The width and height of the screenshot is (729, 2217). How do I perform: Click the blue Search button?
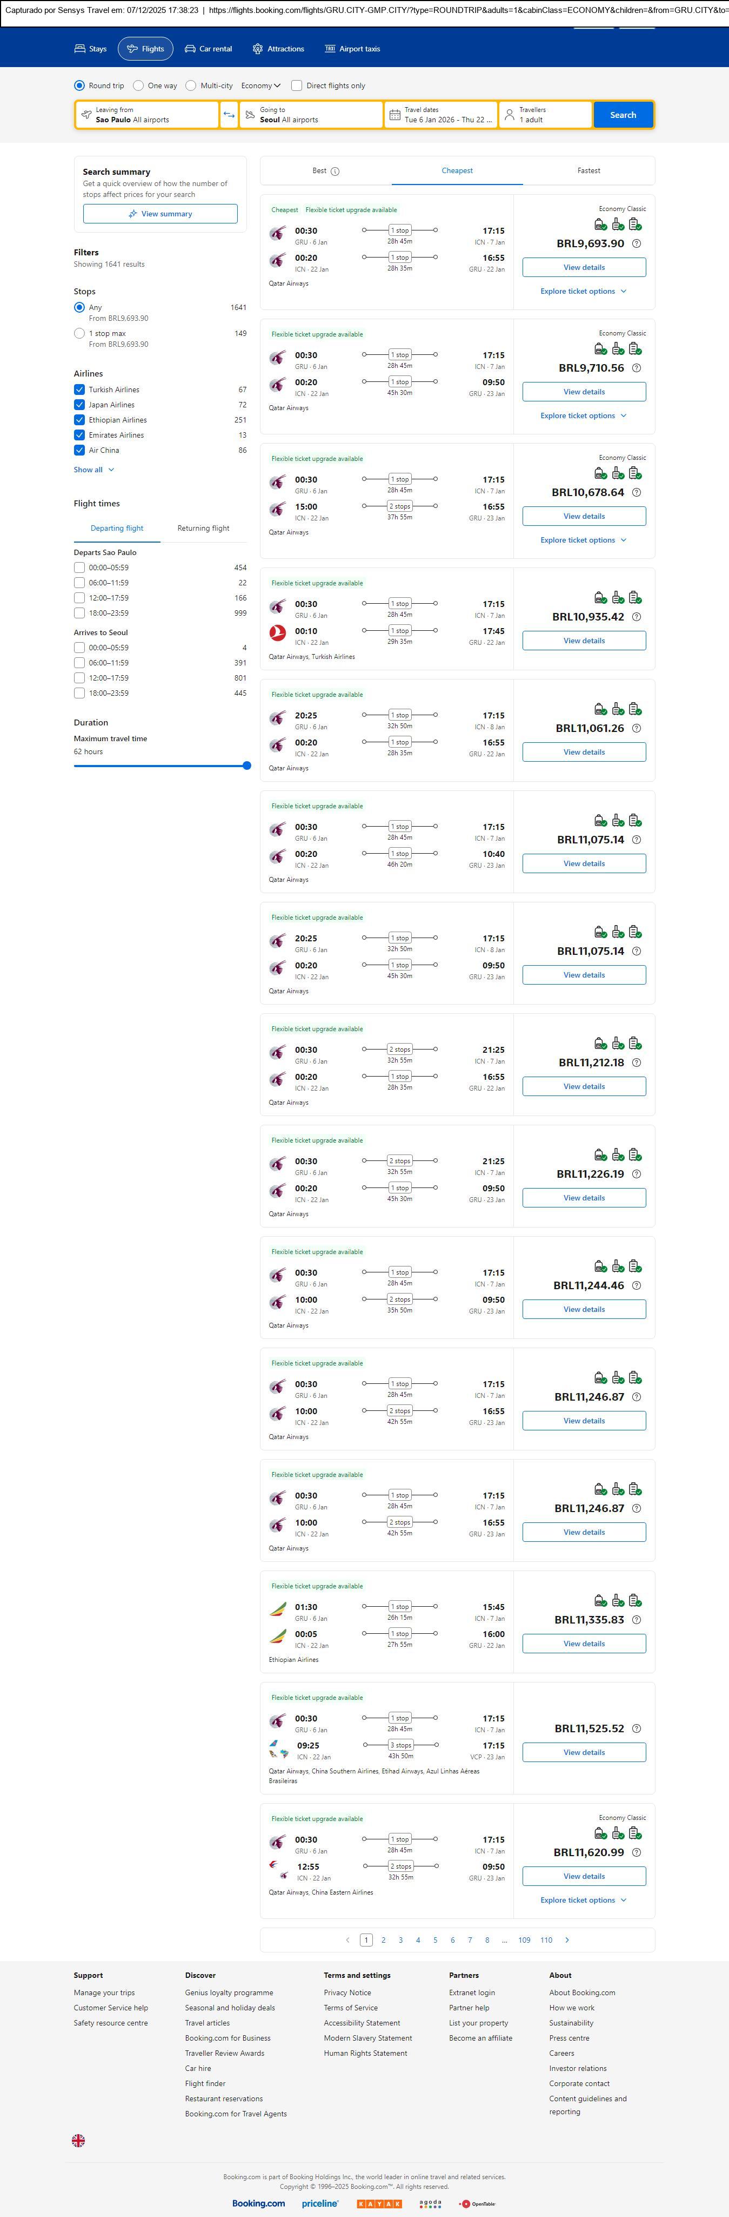[623, 115]
